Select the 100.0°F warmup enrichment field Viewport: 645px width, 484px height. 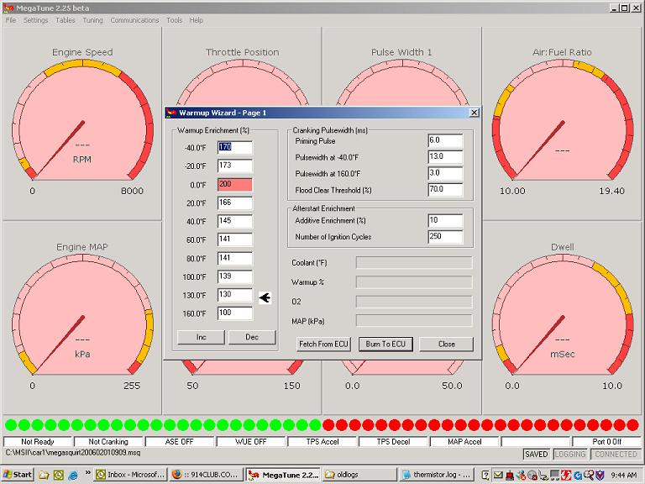[x=235, y=276]
